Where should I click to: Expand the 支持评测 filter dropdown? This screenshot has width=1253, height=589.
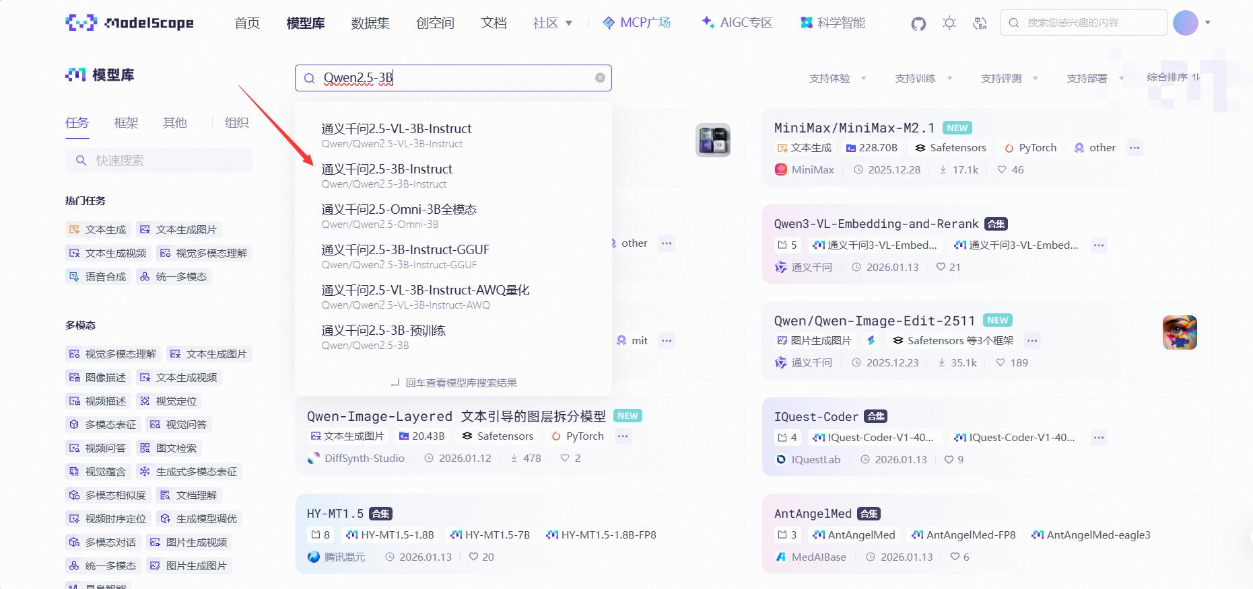1009,79
